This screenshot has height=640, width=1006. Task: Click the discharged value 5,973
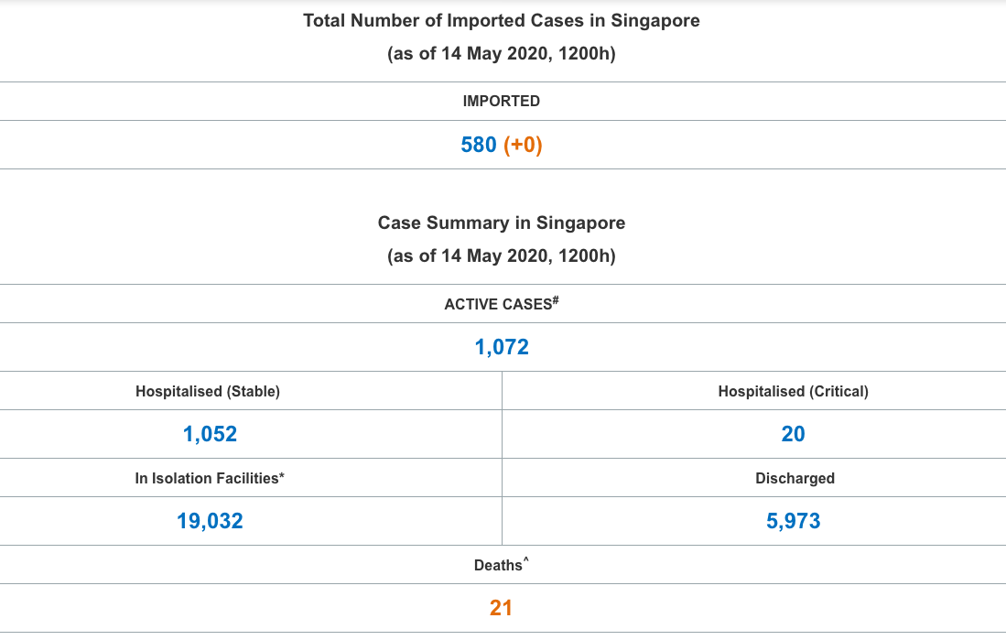[793, 521]
